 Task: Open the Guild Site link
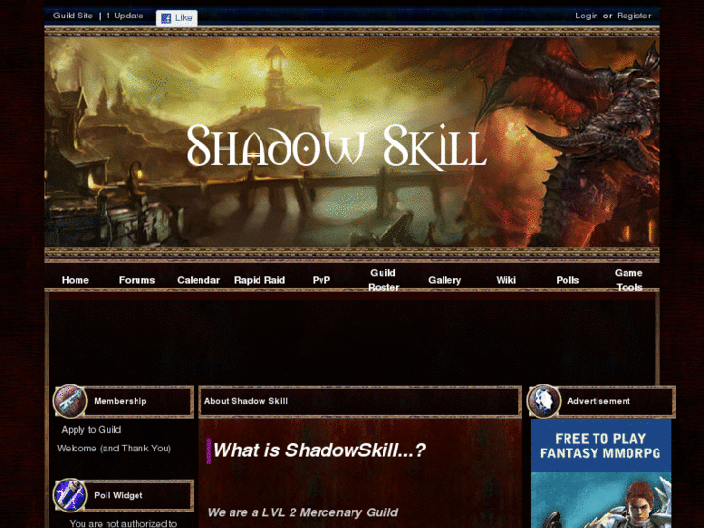(73, 16)
